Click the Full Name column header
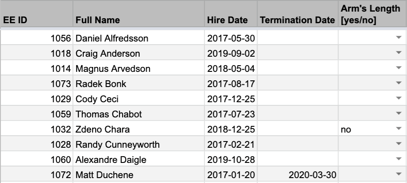Viewport: 407px width, 183px height. tap(138, 21)
